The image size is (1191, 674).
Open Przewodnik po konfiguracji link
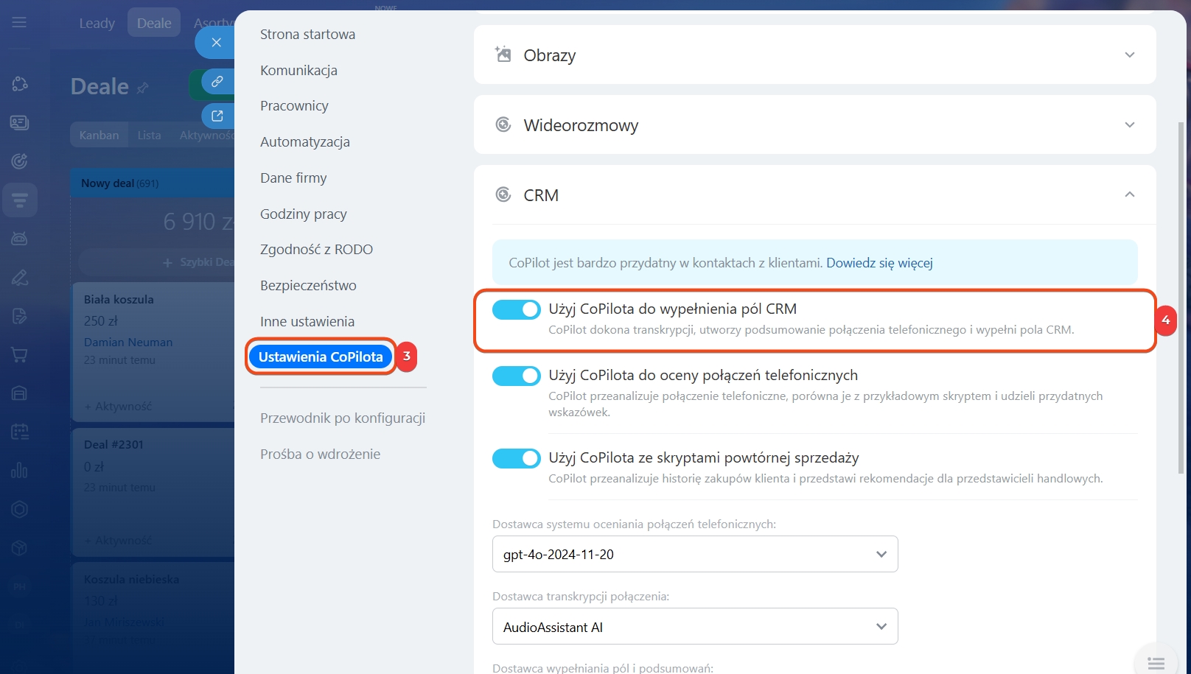(x=342, y=418)
